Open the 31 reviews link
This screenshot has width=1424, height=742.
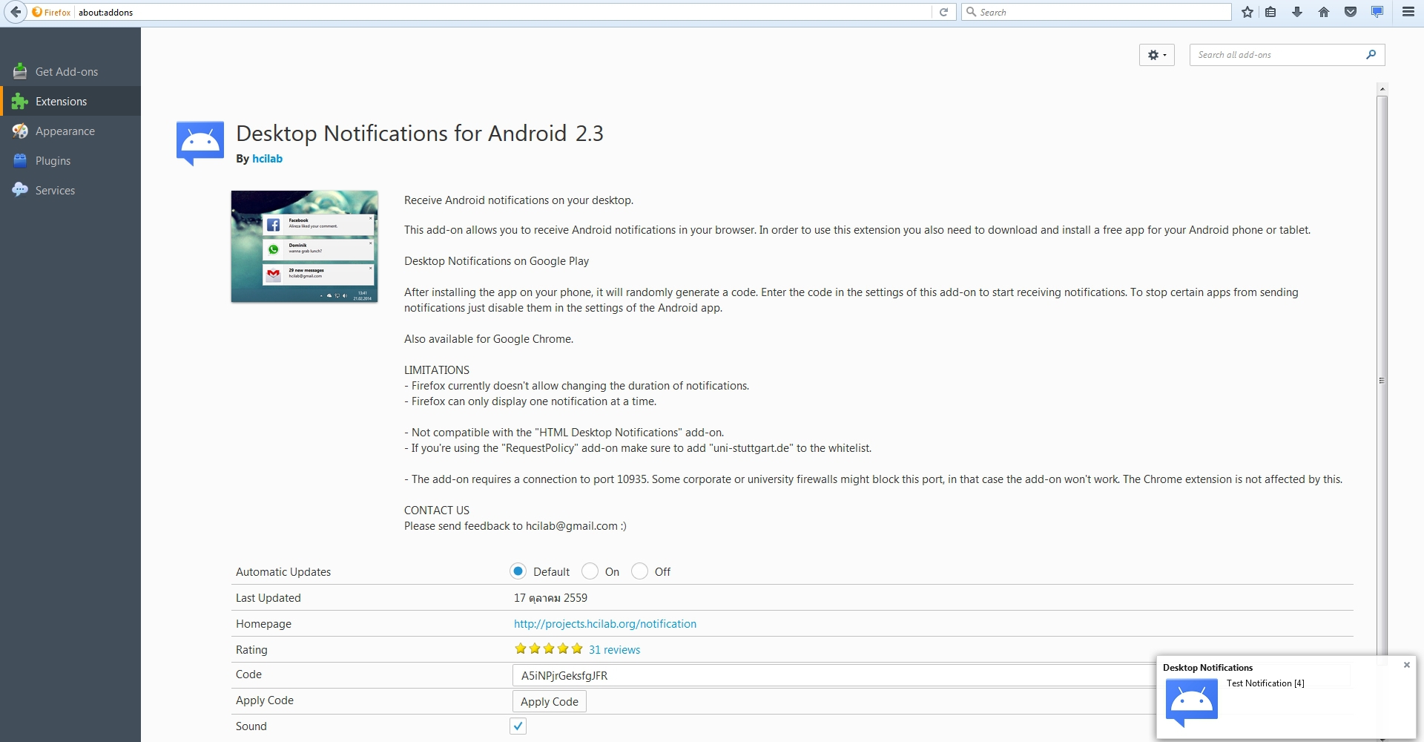click(614, 650)
